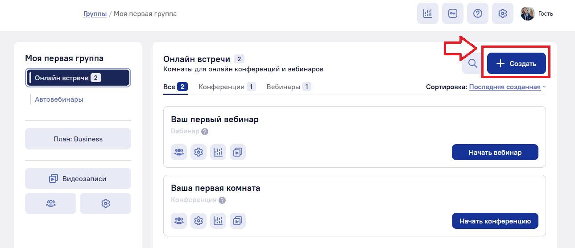The height and width of the screenshot is (248, 575).
Task: Open the statistics icon in top header
Action: point(428,13)
